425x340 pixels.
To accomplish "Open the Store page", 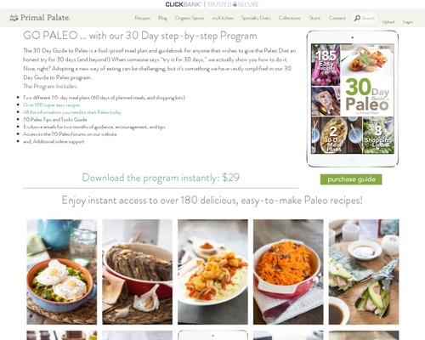I will click(x=314, y=18).
